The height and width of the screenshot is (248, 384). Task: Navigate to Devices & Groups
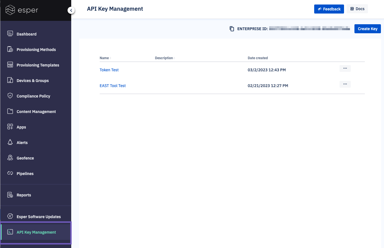click(33, 81)
